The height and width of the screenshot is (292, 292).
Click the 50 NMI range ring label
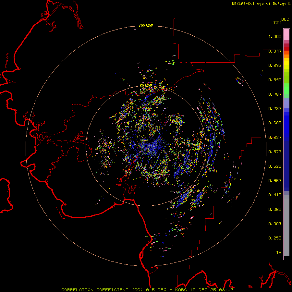(x=146, y=86)
